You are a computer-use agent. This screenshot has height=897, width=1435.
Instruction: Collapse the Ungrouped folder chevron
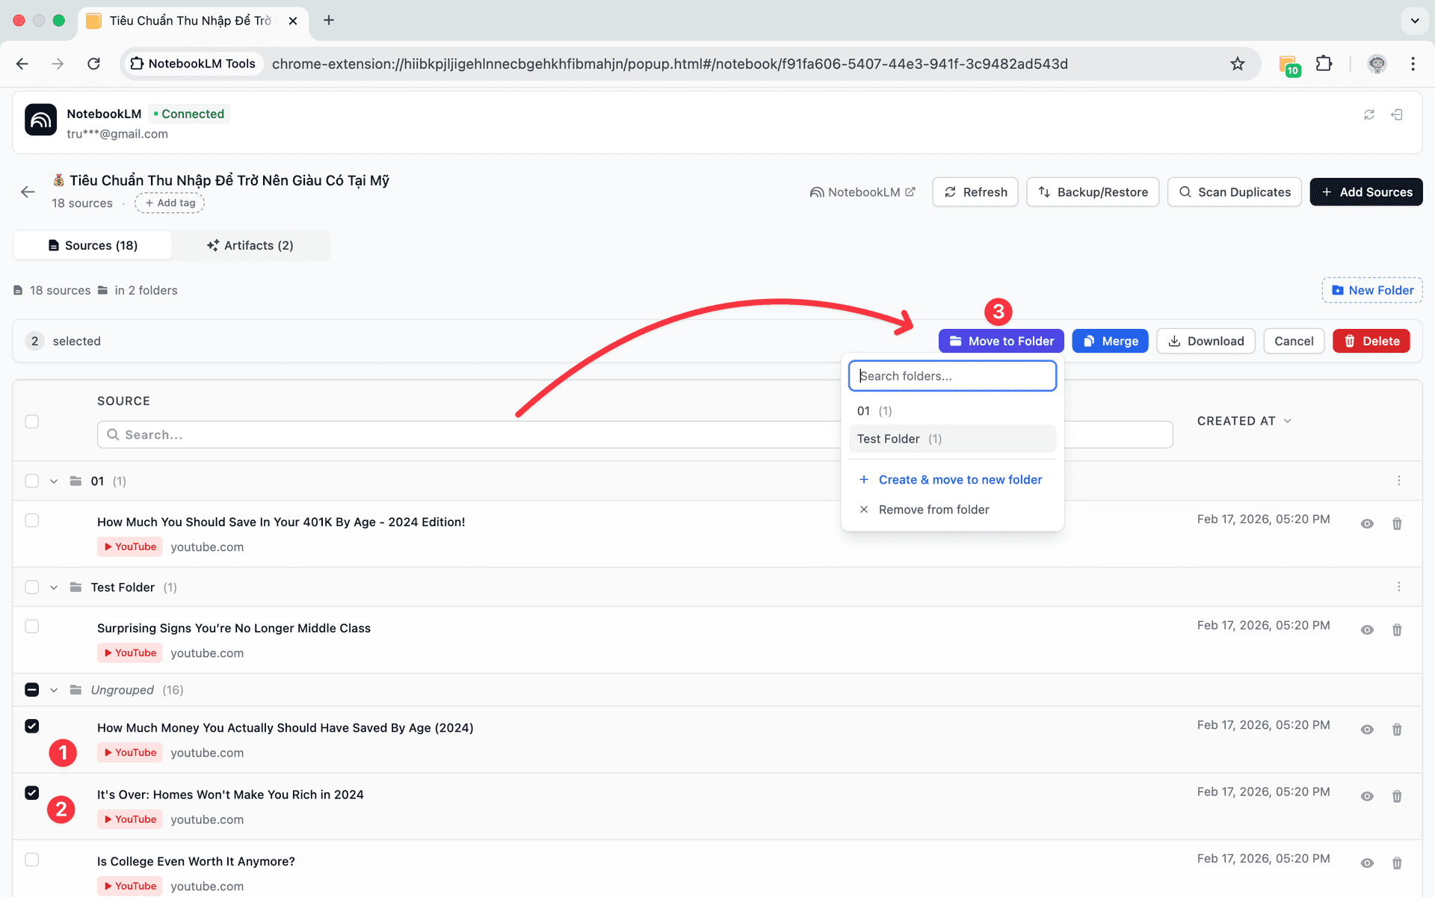click(54, 690)
